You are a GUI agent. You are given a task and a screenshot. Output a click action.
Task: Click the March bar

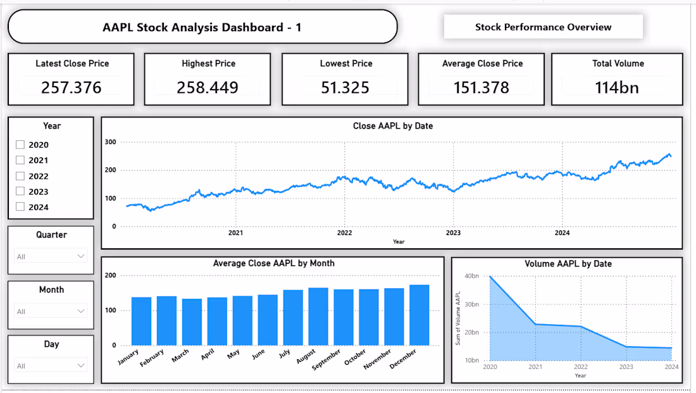[x=192, y=322]
